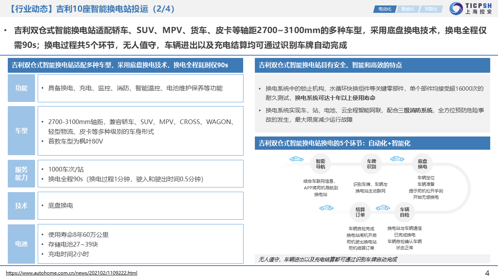This screenshot has width=498, height=280.
Task: Select the 网联化 tab
Action: (431, 9)
